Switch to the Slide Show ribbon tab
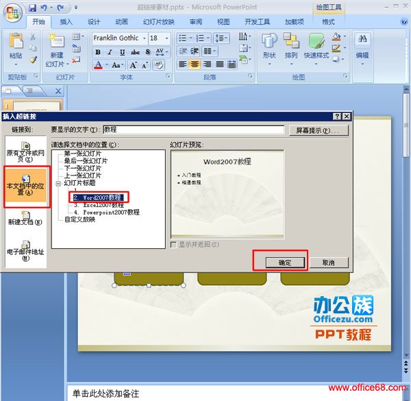411x401 pixels. coord(159,22)
